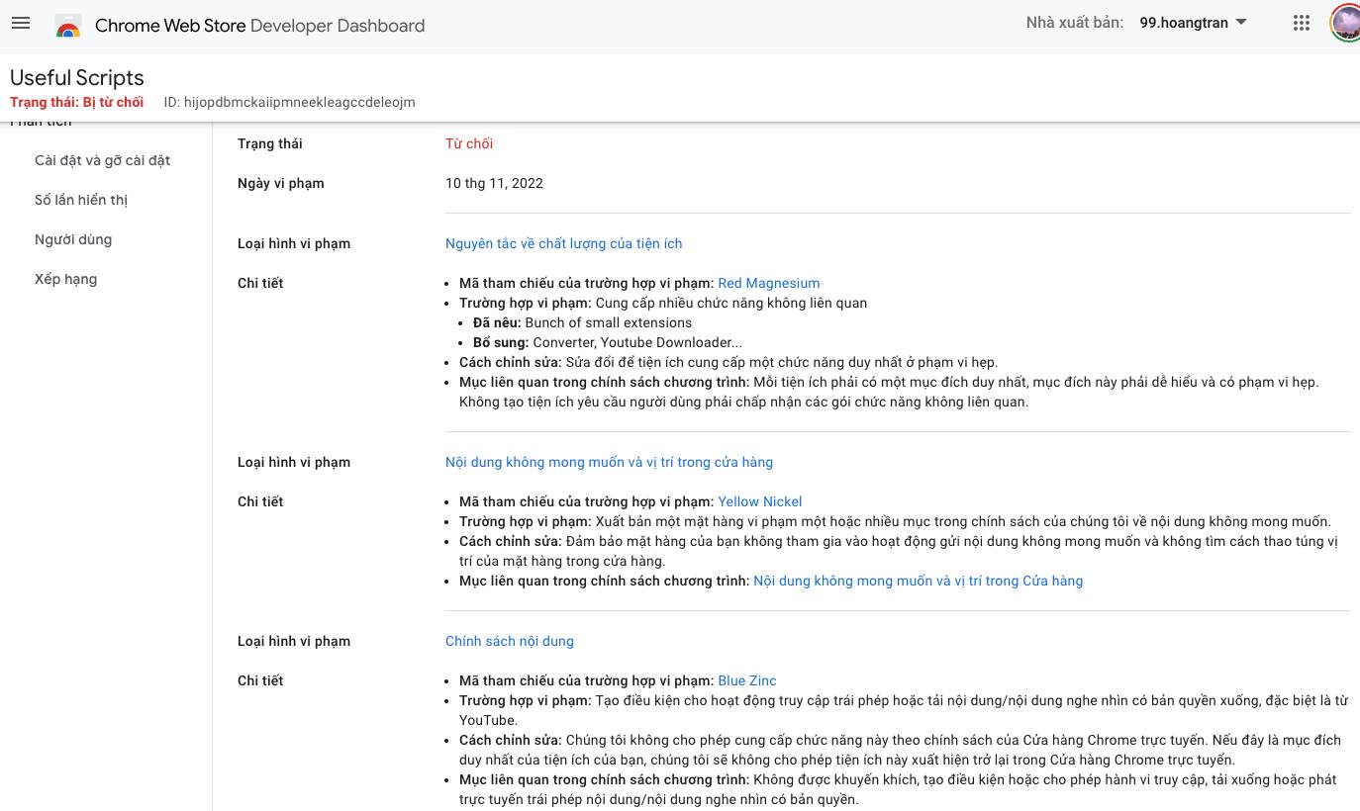Open Số lần hiển thị analytics
The width and height of the screenshot is (1360, 811).
pos(81,200)
